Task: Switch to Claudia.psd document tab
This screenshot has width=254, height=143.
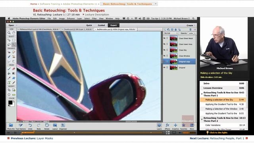Action: [x=77, y=29]
